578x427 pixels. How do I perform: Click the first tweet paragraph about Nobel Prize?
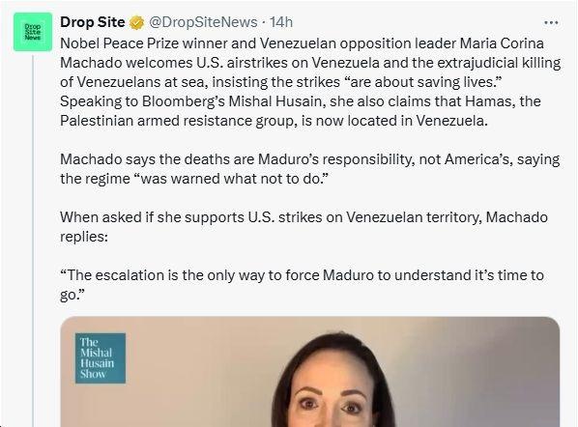coord(310,82)
